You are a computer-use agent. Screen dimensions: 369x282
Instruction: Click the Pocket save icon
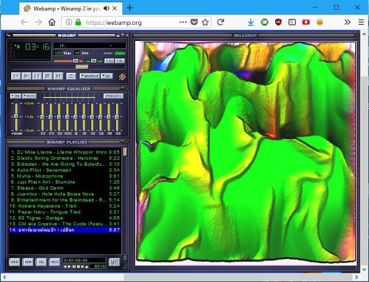(x=194, y=22)
